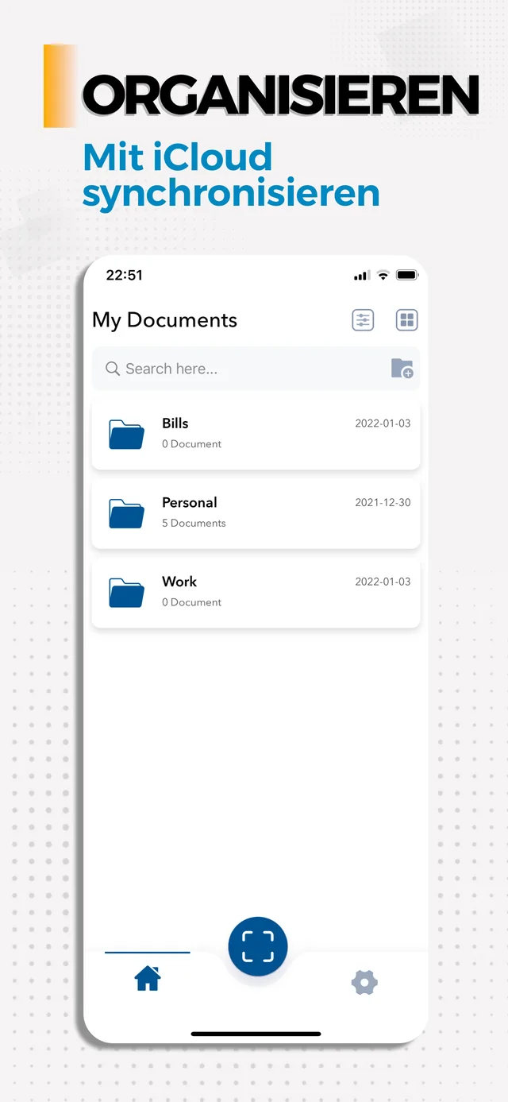Create a new folder with the add-folder icon
Viewport: 508px width, 1102px height.
click(402, 369)
